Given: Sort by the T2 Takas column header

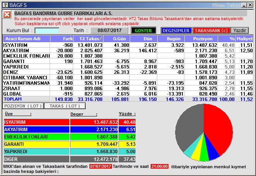Looking at the screenshot, I should (x=88, y=39).
